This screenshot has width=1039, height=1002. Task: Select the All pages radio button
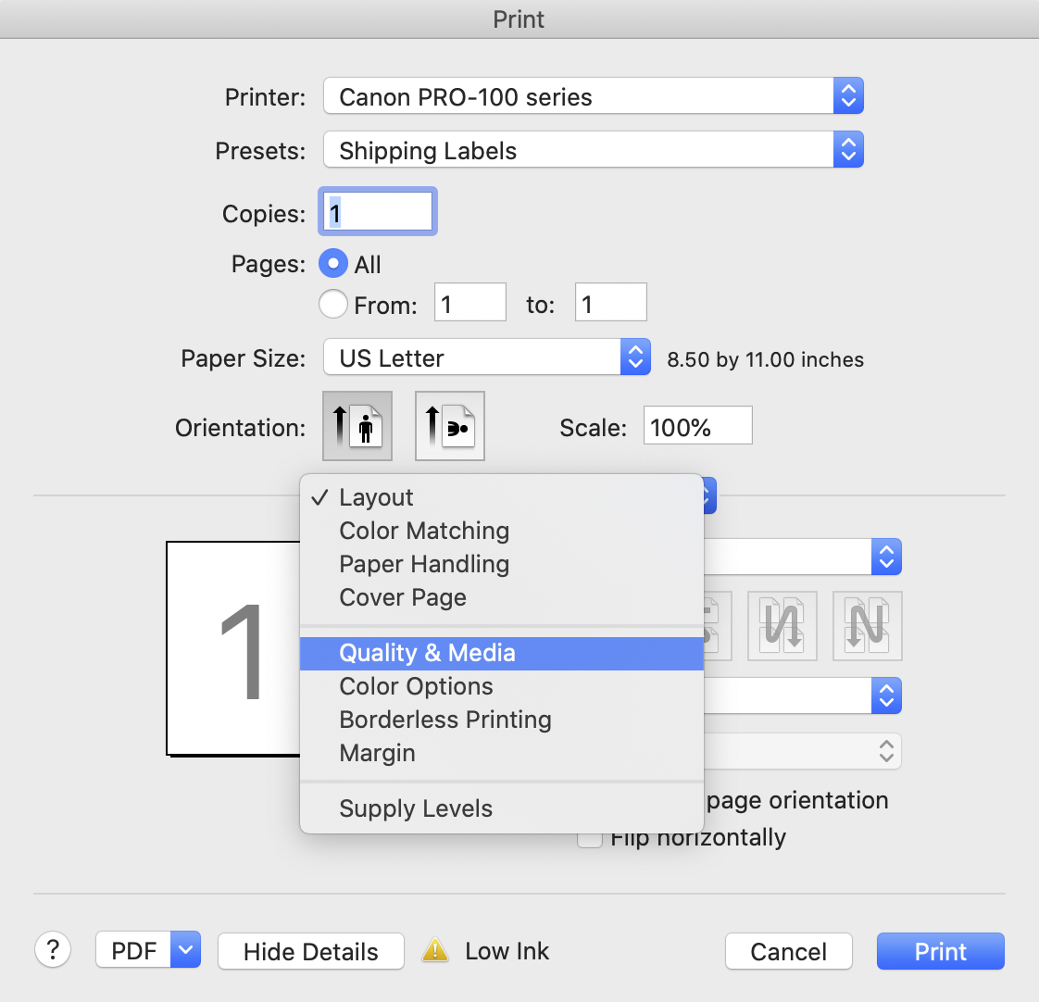(x=333, y=264)
